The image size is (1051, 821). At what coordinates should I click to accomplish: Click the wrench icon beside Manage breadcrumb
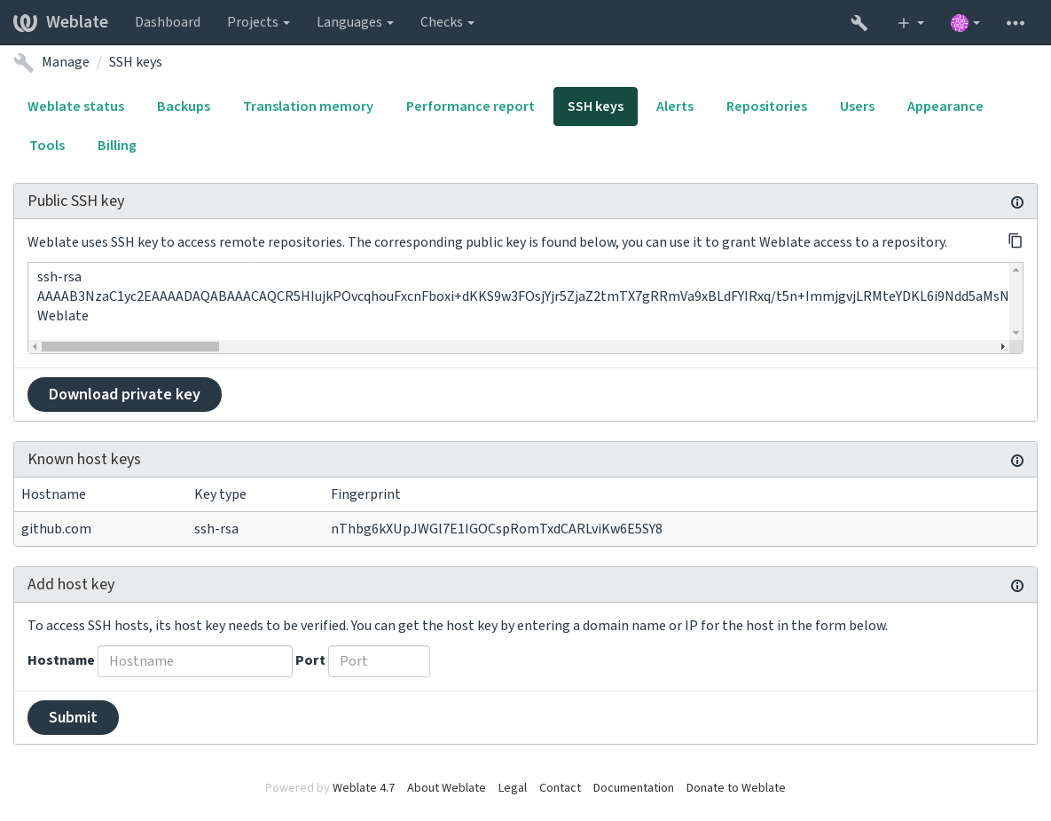pos(23,62)
